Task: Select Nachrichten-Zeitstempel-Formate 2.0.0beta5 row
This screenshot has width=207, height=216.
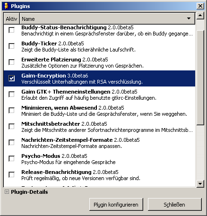Action: [x=99, y=143]
